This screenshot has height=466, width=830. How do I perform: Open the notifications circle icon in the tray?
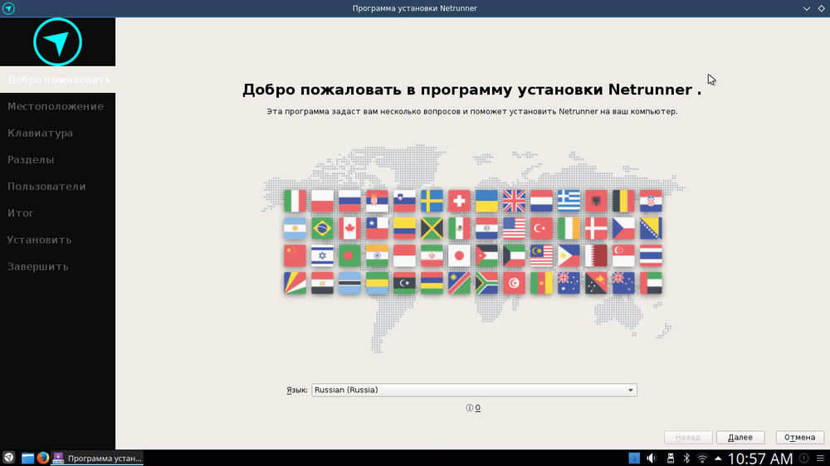(x=803, y=458)
